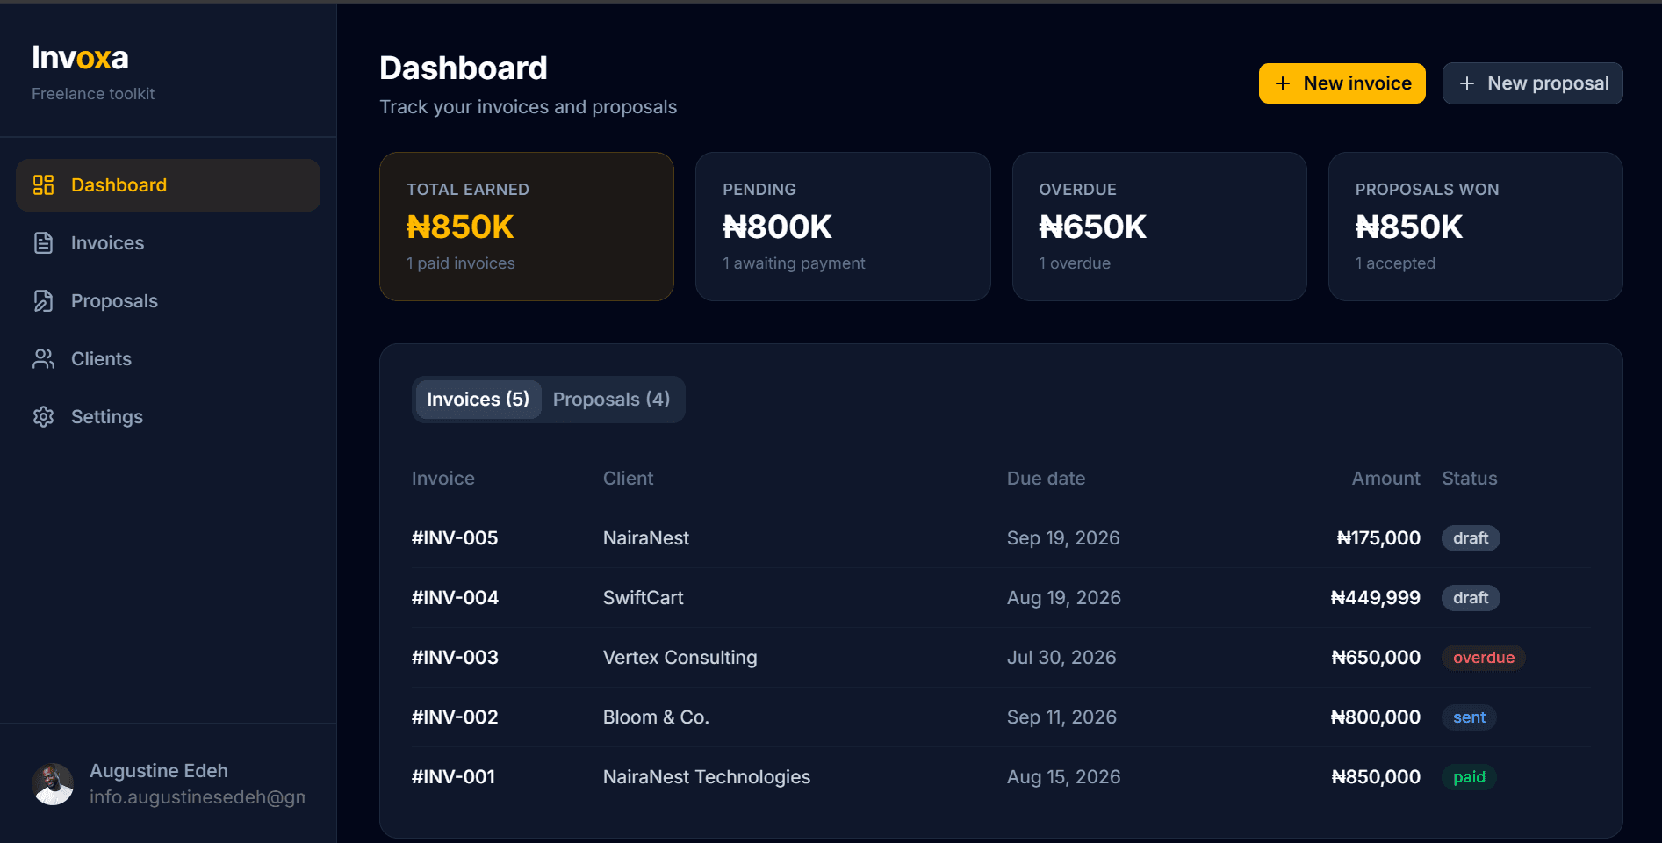This screenshot has height=843, width=1662.
Task: Click the overdue status badge
Action: [x=1483, y=658]
